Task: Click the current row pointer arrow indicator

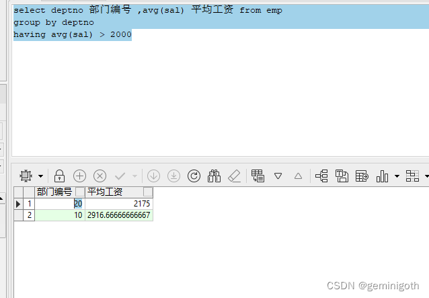Action: (18, 204)
